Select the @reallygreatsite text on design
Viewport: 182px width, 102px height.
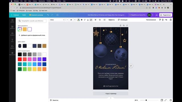[111, 86]
